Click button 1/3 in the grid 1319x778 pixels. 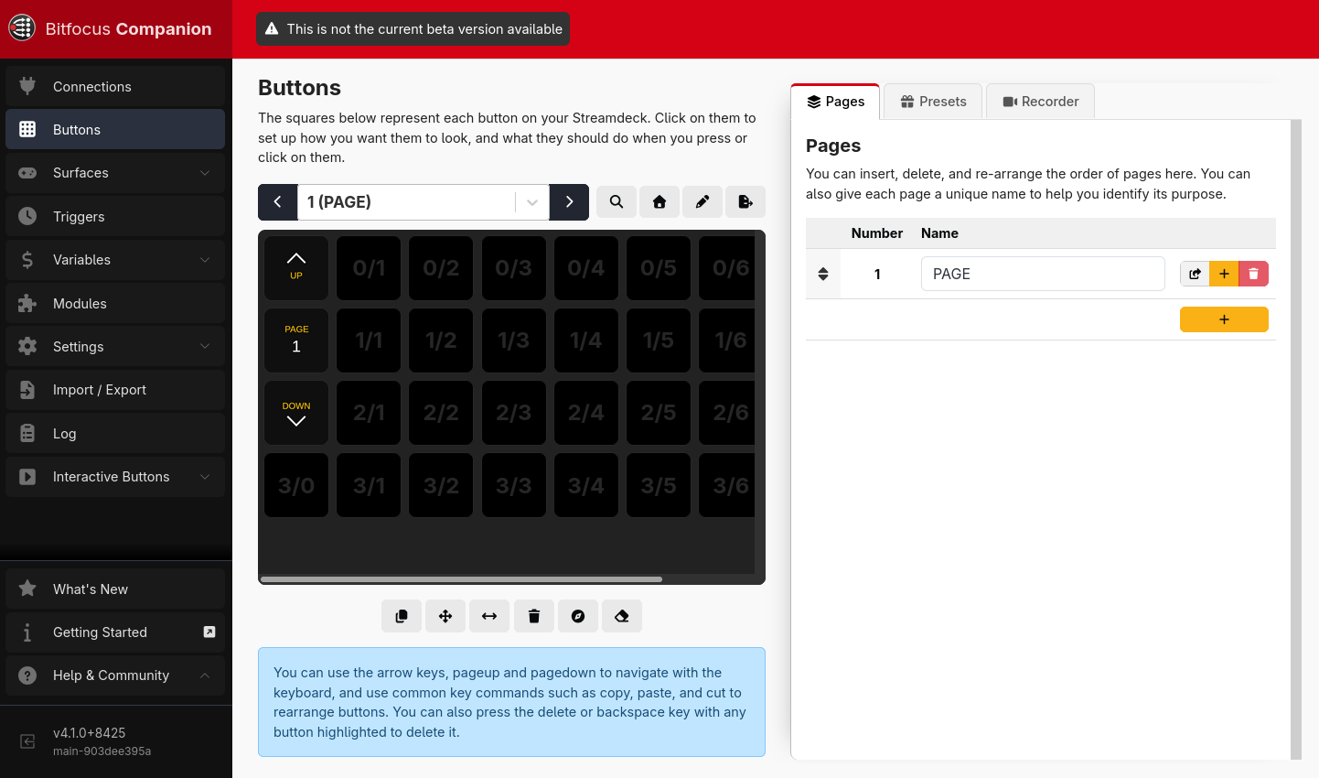coord(514,340)
